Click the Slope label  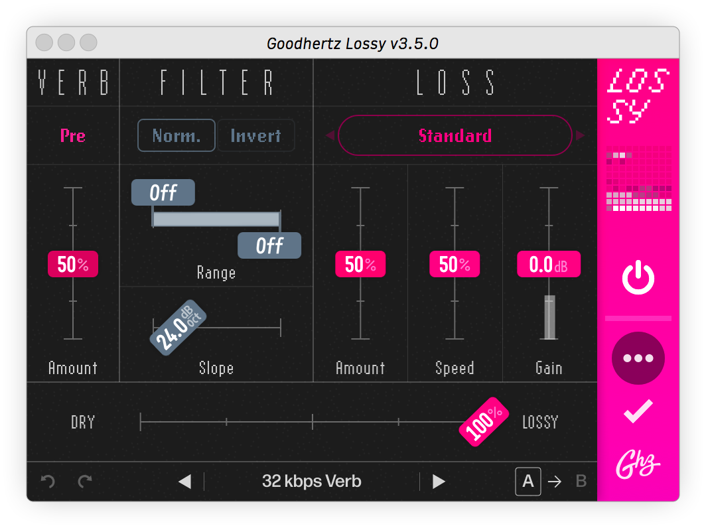click(x=216, y=368)
